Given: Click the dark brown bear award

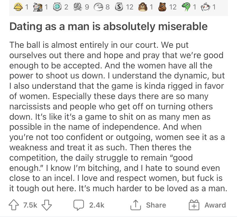Looking at the screenshot, I should (x=163, y=7).
